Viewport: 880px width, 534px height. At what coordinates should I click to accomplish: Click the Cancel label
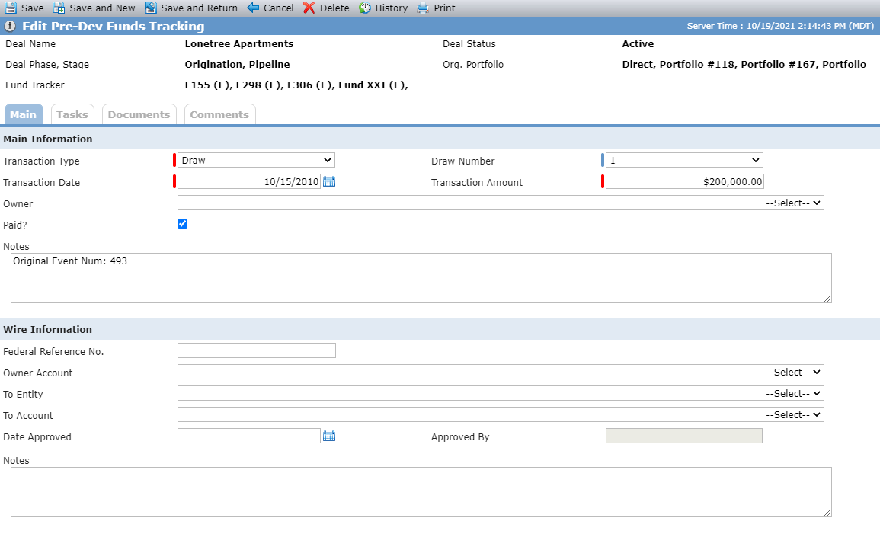(278, 8)
